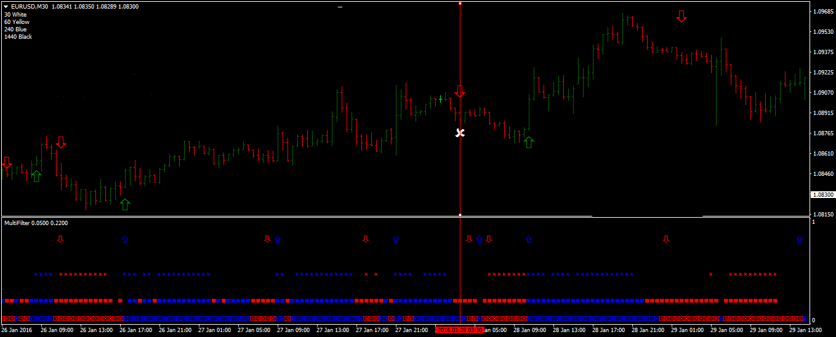836x337 pixels.
Task: Click the topmost red down arrow in main chart
Action: pyautogui.click(x=681, y=17)
